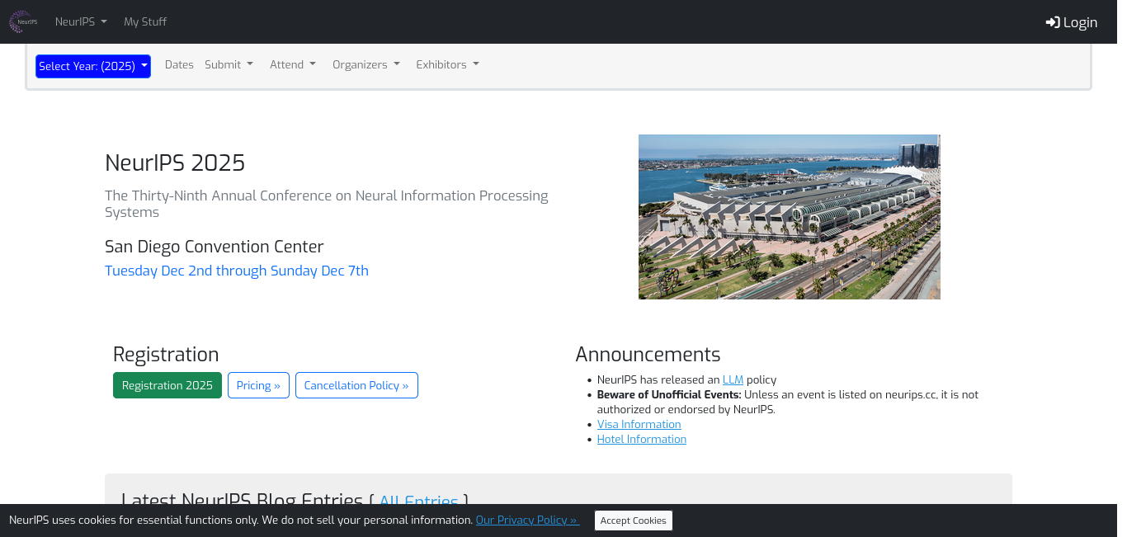The image size is (1127, 537).
Task: Open the Tuesday Dec 2nd through Sunday Dec 7th link
Action: tap(237, 271)
